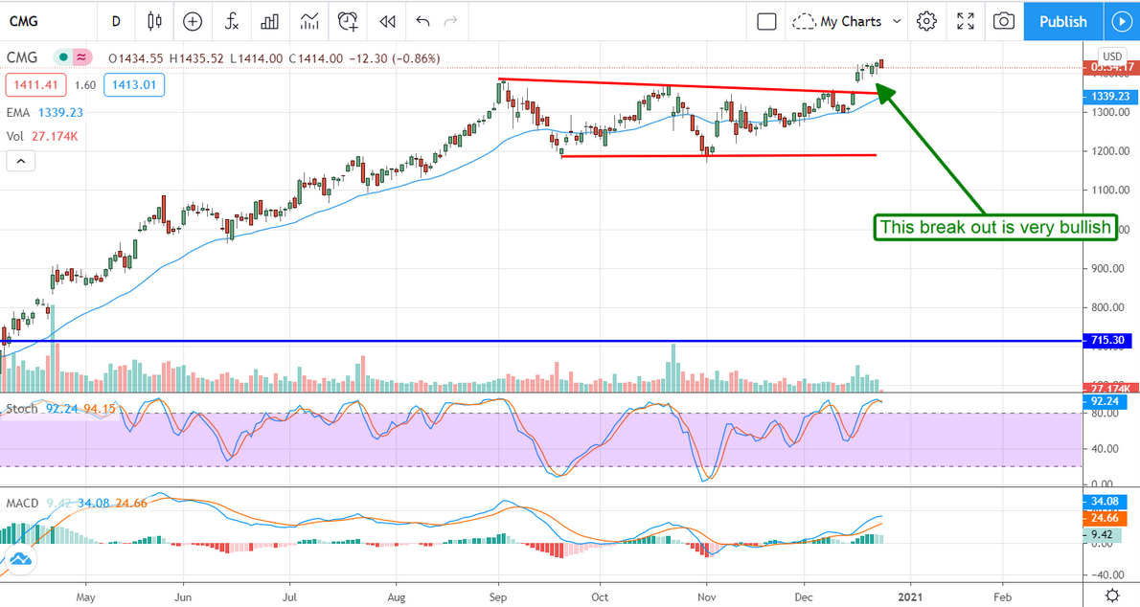Viewport: 1140px width, 607px height.
Task: Click the Publish button
Action: click(x=1063, y=22)
